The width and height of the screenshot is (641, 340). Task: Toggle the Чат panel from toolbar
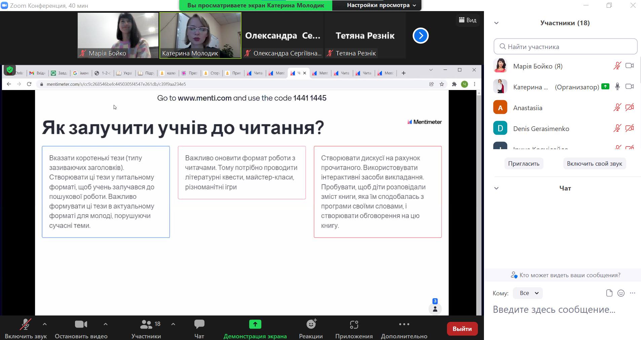tap(199, 325)
